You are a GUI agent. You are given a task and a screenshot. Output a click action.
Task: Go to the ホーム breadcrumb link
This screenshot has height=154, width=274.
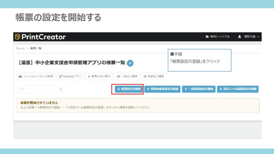pyautogui.click(x=20, y=48)
